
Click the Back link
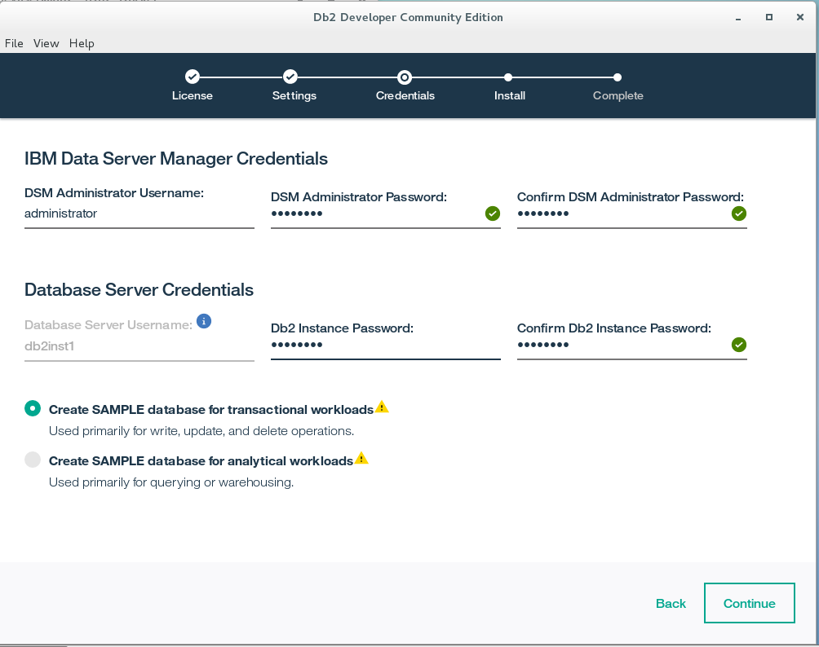[671, 603]
